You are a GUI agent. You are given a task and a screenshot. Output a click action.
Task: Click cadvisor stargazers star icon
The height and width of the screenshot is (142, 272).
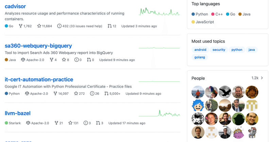point(39,26)
